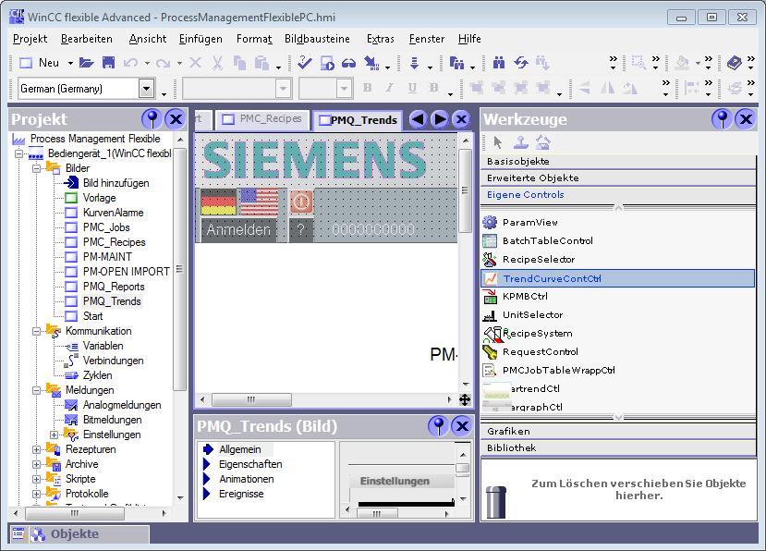Expand the Skripte folder
This screenshot has width=766, height=551.
tap(36, 479)
